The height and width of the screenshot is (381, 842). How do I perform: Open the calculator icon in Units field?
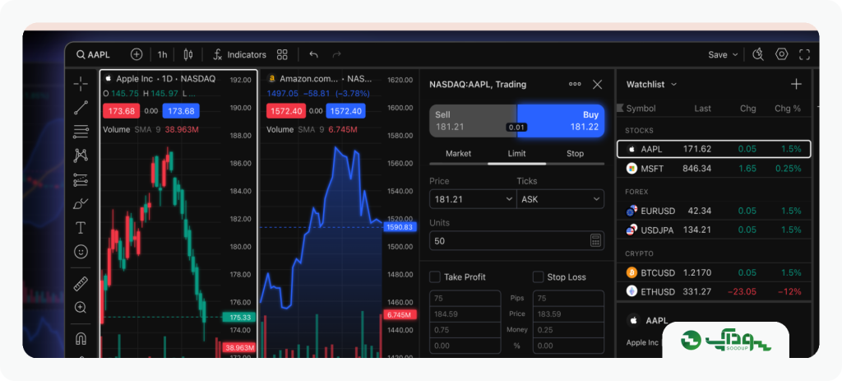tap(595, 241)
